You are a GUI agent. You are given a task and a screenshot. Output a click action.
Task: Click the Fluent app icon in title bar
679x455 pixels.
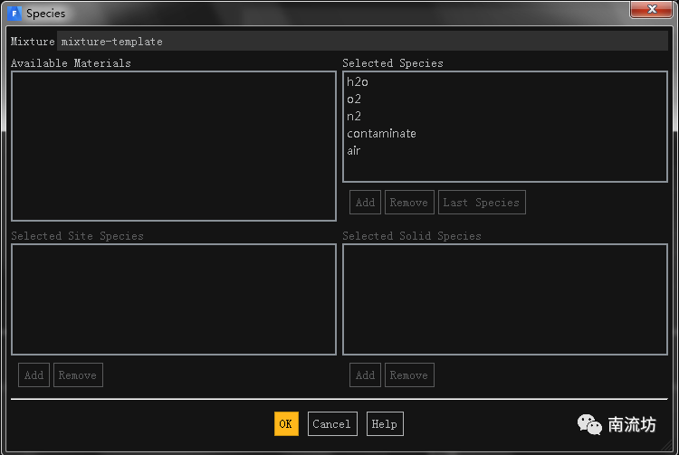pyautogui.click(x=14, y=14)
